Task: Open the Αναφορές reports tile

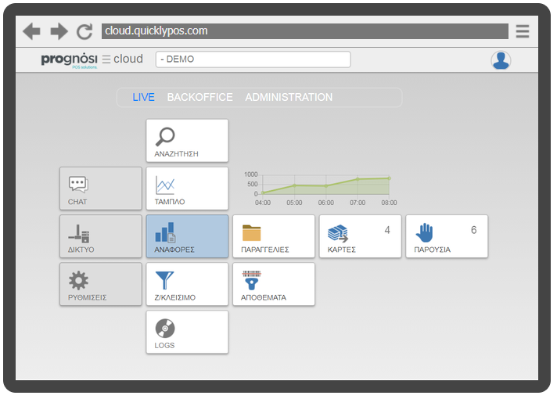Action: [187, 236]
